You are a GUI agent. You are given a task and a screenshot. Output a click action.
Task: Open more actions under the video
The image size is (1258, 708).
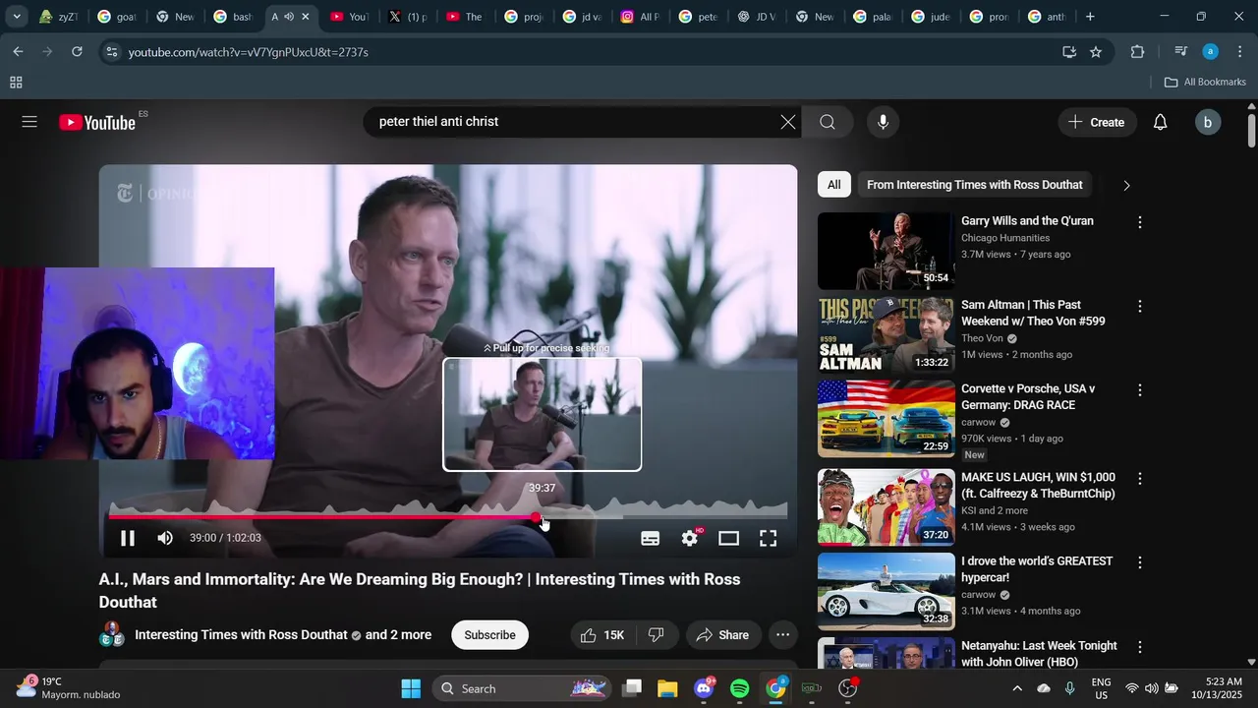(782, 635)
